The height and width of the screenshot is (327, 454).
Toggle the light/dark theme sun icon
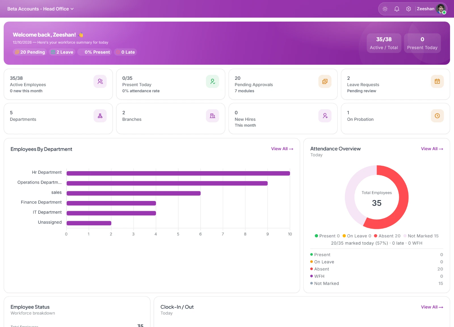pos(385,9)
